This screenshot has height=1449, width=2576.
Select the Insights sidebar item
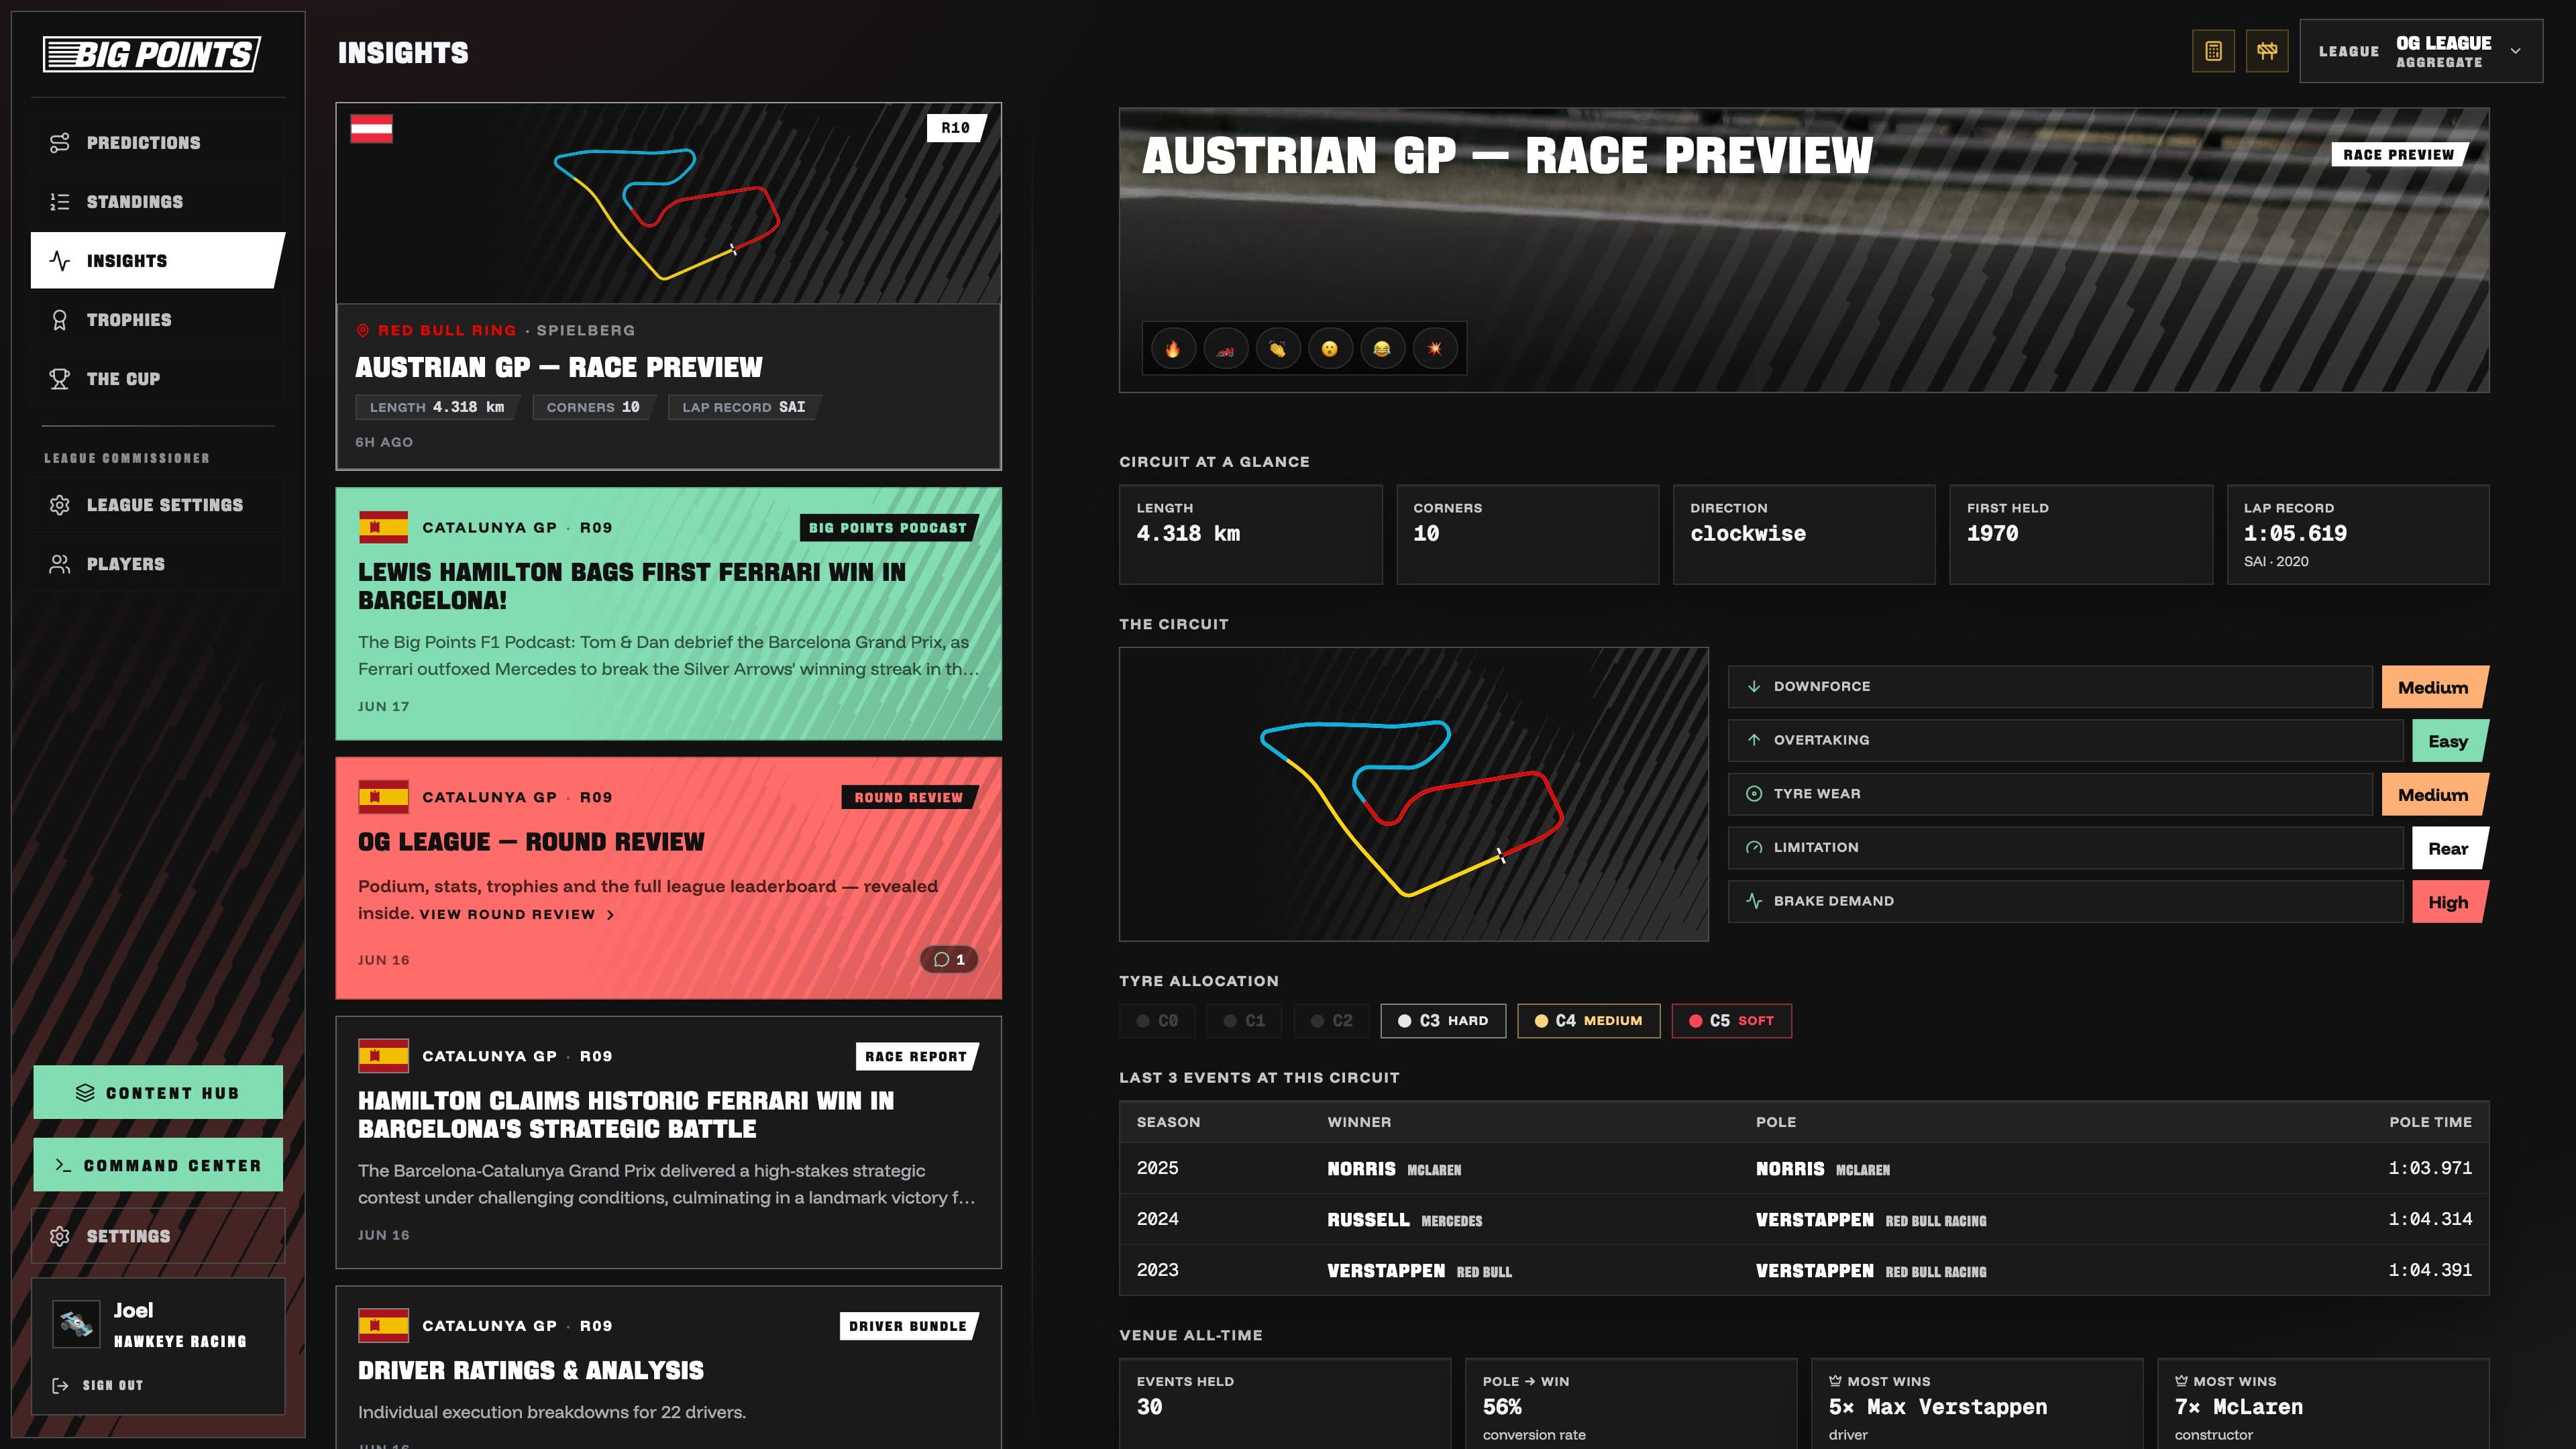coord(158,261)
